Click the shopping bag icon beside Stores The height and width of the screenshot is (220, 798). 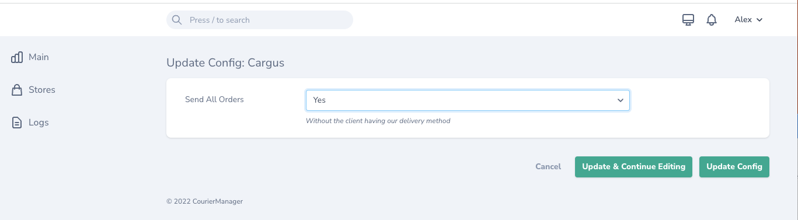pos(17,90)
